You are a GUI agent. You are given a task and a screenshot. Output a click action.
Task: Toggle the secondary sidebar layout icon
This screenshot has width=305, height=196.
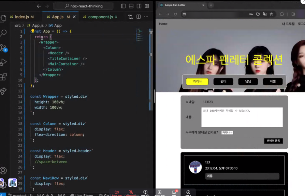tap(139, 6)
